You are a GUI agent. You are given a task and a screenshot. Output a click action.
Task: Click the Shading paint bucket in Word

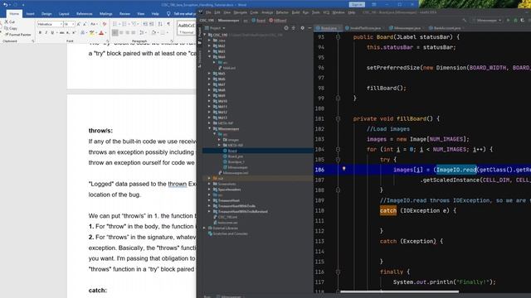[153, 32]
